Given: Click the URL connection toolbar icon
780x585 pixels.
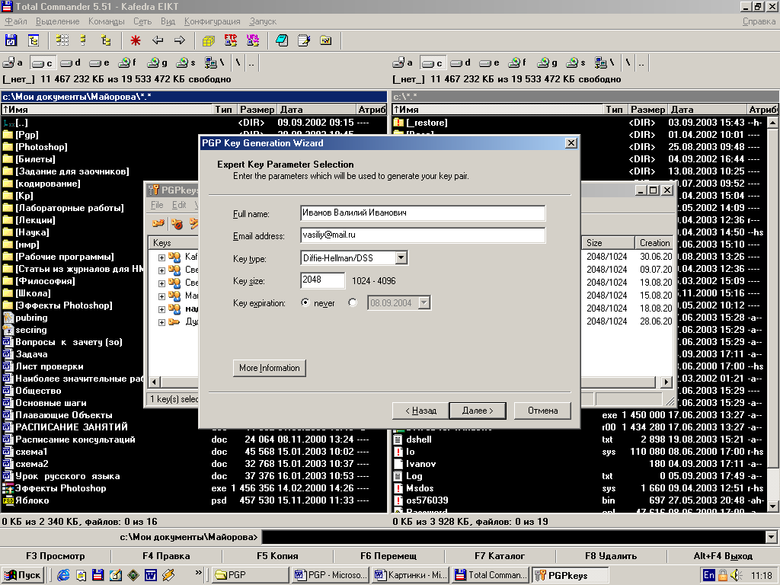Looking at the screenshot, I should click(252, 40).
